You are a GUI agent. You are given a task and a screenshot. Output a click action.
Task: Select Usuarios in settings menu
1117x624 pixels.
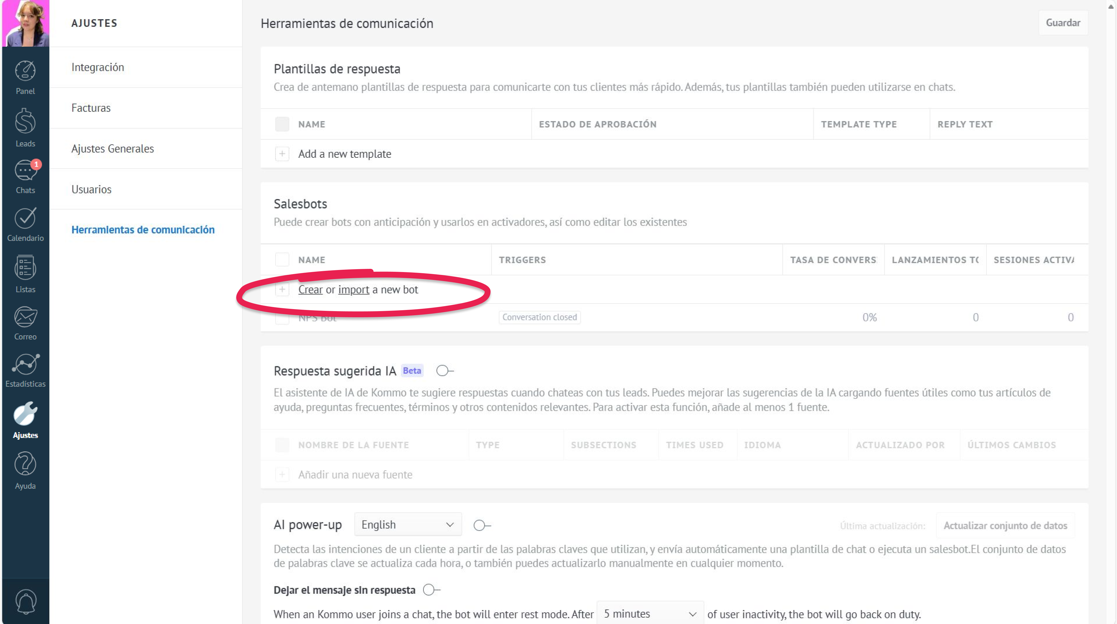click(x=91, y=190)
